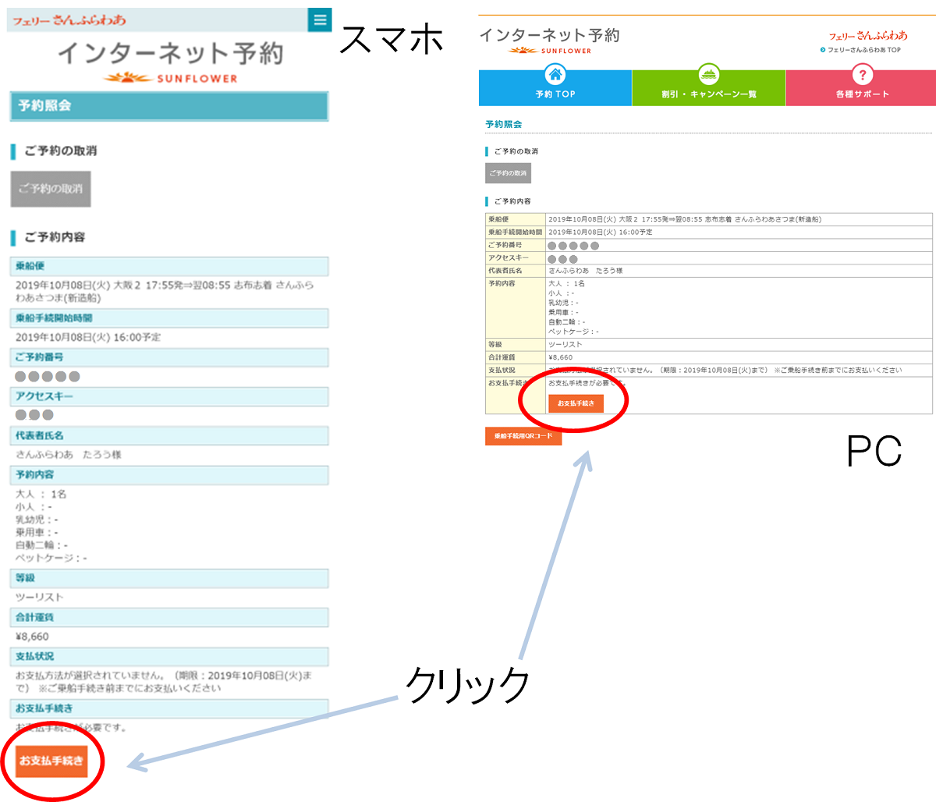Click the large インターネット予約 title in smartphone view
Image resolution: width=936 pixels, height=802 pixels.
click(170, 53)
